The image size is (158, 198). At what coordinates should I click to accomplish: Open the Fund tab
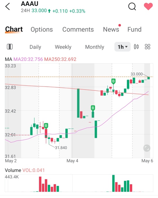tap(134, 30)
